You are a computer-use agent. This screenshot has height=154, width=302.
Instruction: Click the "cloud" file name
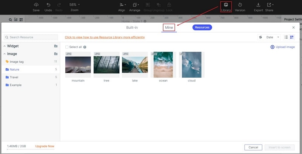click(192, 80)
